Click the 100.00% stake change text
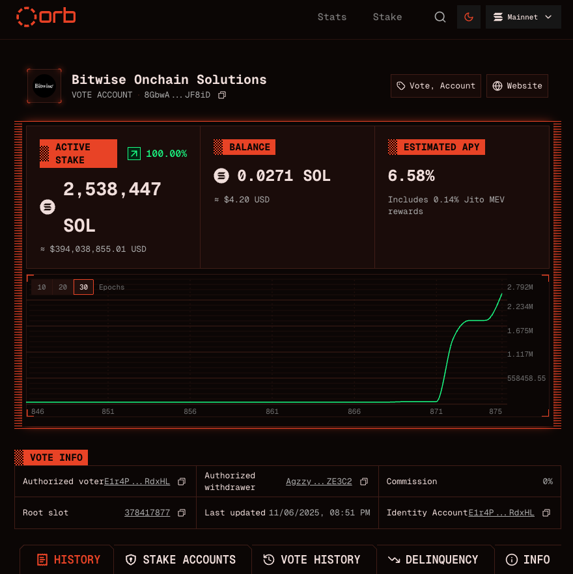This screenshot has height=574, width=573. coord(167,154)
